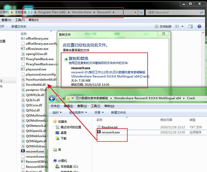Image resolution: width=207 pixels, height=172 pixels.
Task: Select the opengl32sw.dll file icon
Action: pyautogui.click(x=23, y=54)
